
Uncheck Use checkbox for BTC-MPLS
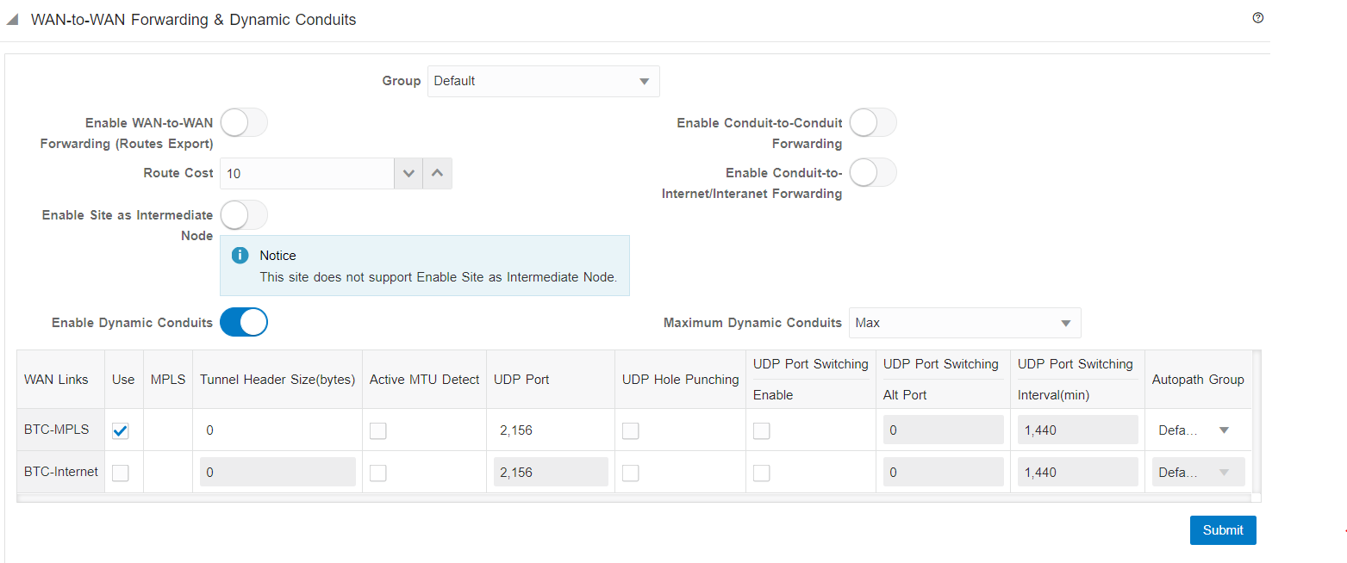click(121, 431)
